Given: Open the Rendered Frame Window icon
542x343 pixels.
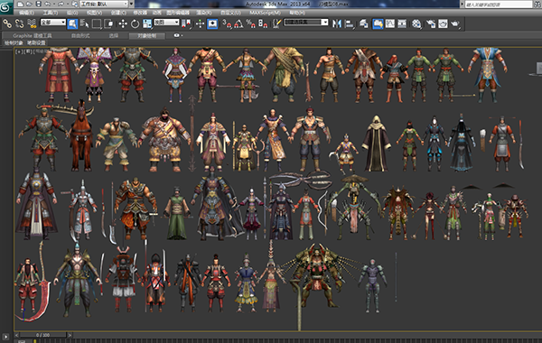Looking at the screenshot, I should [443, 23].
